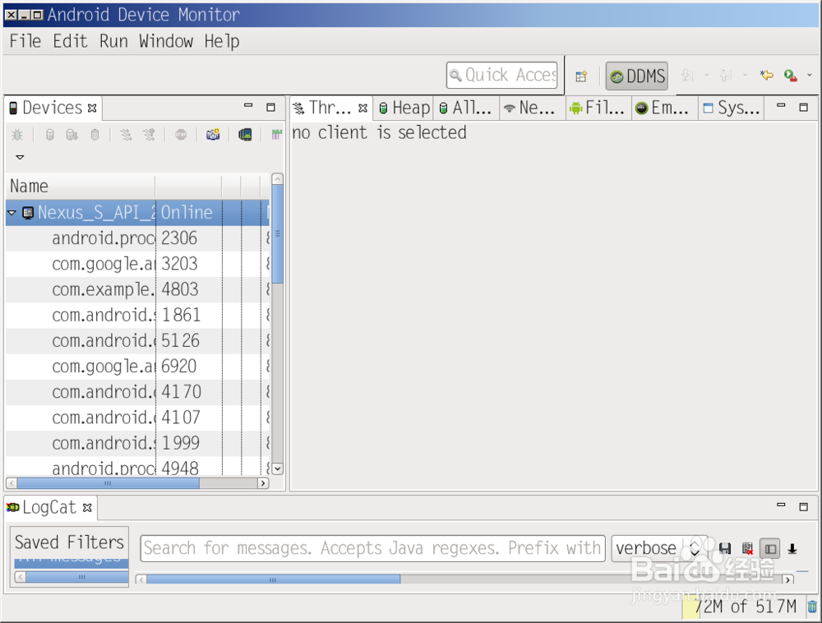Click the Stop Process stop-sign icon
The height and width of the screenshot is (623, 822).
[181, 135]
